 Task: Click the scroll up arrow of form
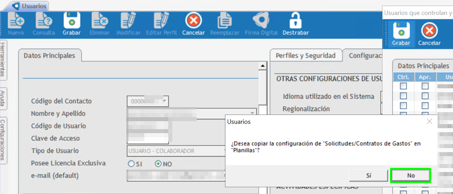(x=263, y=66)
